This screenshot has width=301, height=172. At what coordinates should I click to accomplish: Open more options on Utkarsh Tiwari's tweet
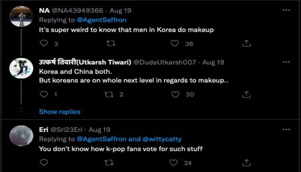click(286, 62)
